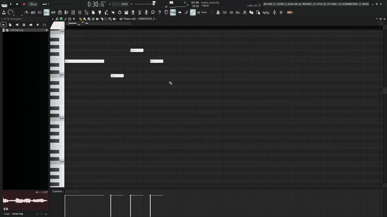Click the star favorites icon in browser

(x=37, y=25)
